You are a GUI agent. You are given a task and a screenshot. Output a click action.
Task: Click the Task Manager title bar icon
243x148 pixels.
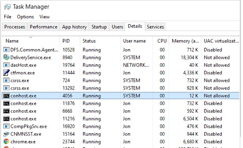point(7,7)
